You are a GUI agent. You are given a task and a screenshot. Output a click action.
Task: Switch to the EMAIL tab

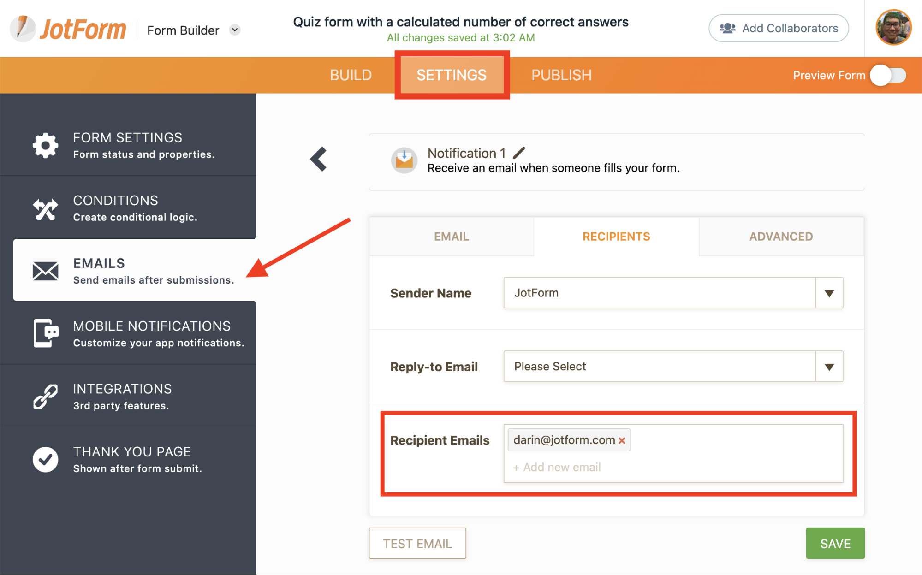(x=451, y=237)
